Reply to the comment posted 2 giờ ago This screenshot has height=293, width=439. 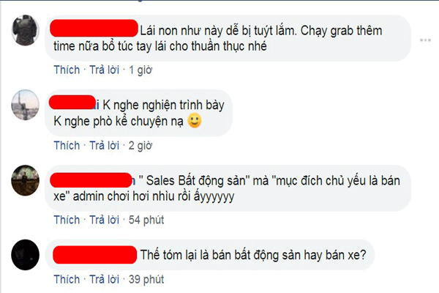(x=105, y=146)
